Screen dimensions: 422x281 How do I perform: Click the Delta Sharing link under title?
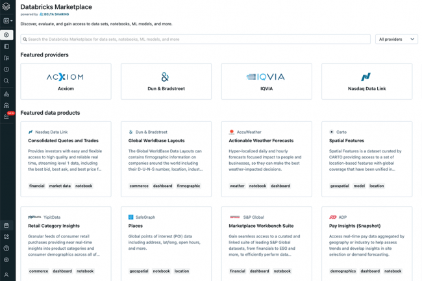[54, 14]
